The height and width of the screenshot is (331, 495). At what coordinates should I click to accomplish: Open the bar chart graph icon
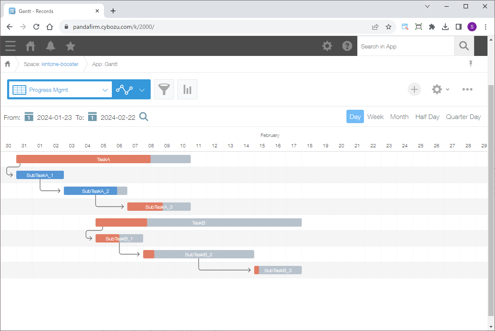coord(187,89)
